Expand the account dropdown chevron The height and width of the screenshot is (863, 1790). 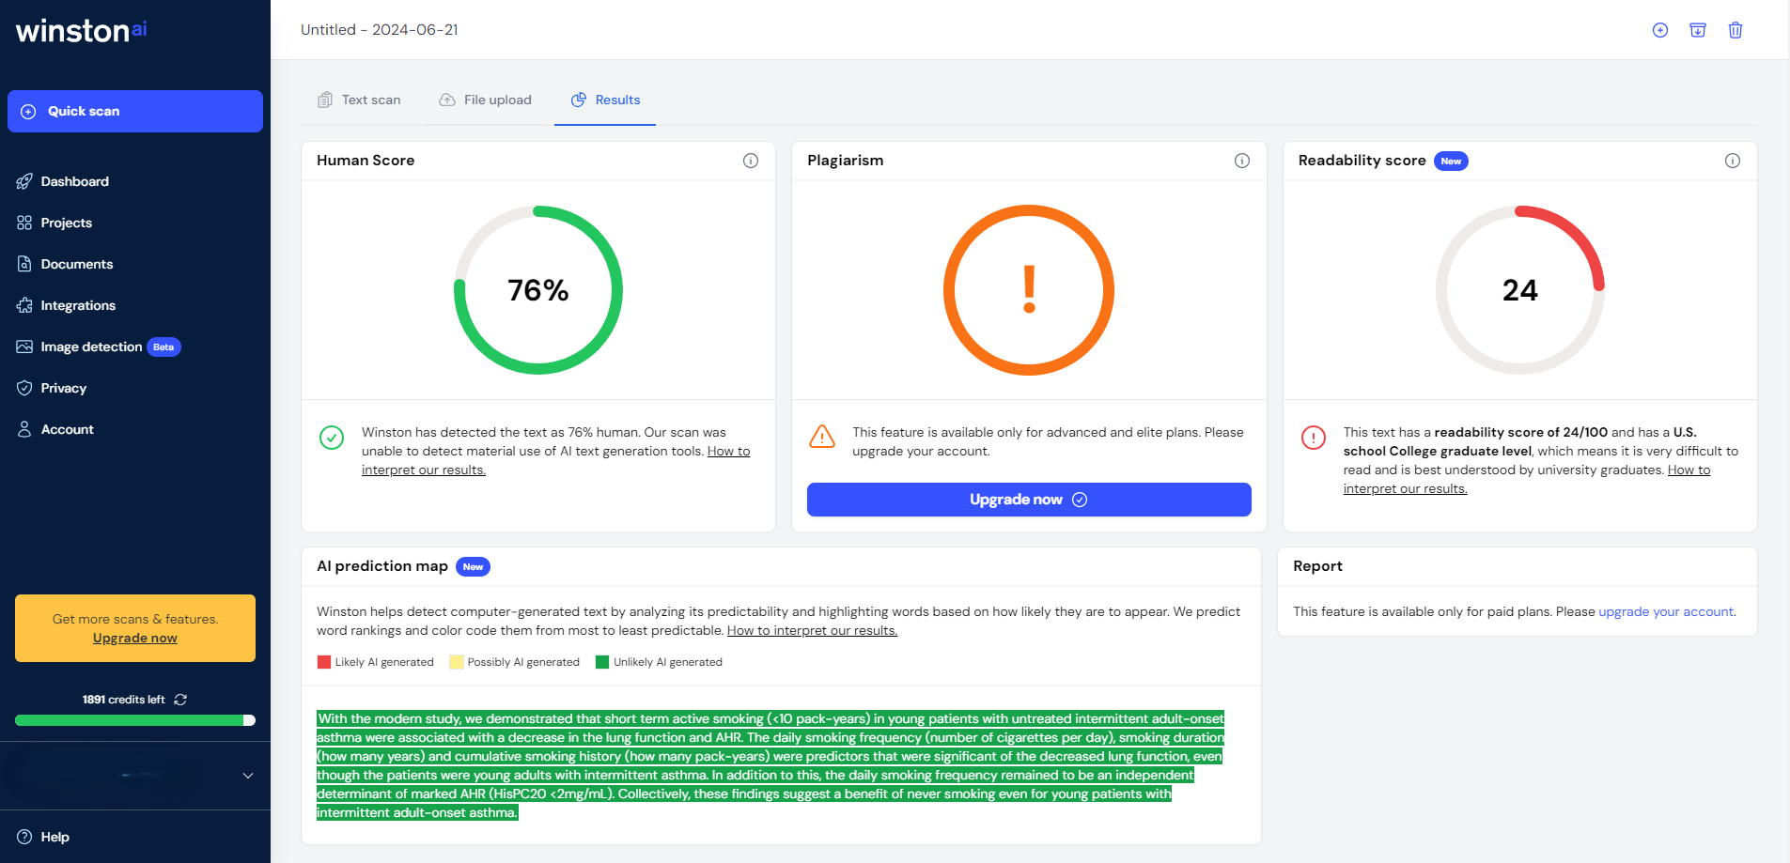(248, 776)
